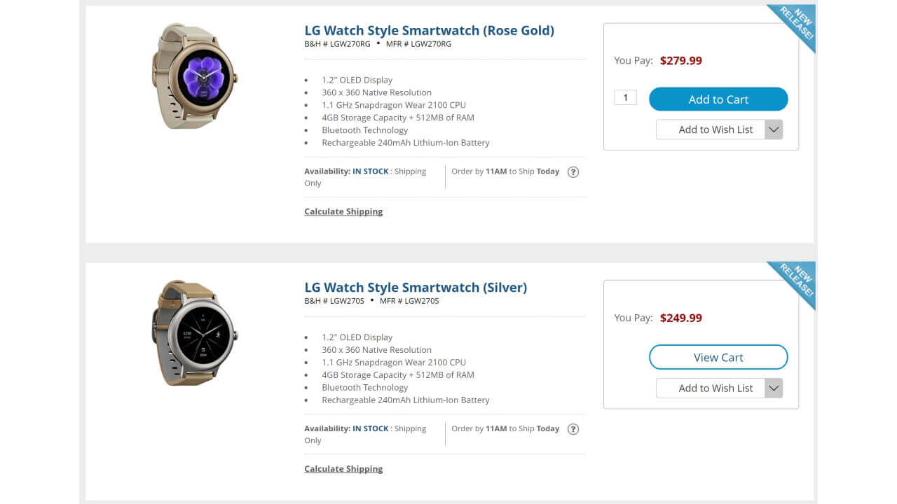Click Add to Wish List for the Rose Gold watch

[712, 129]
